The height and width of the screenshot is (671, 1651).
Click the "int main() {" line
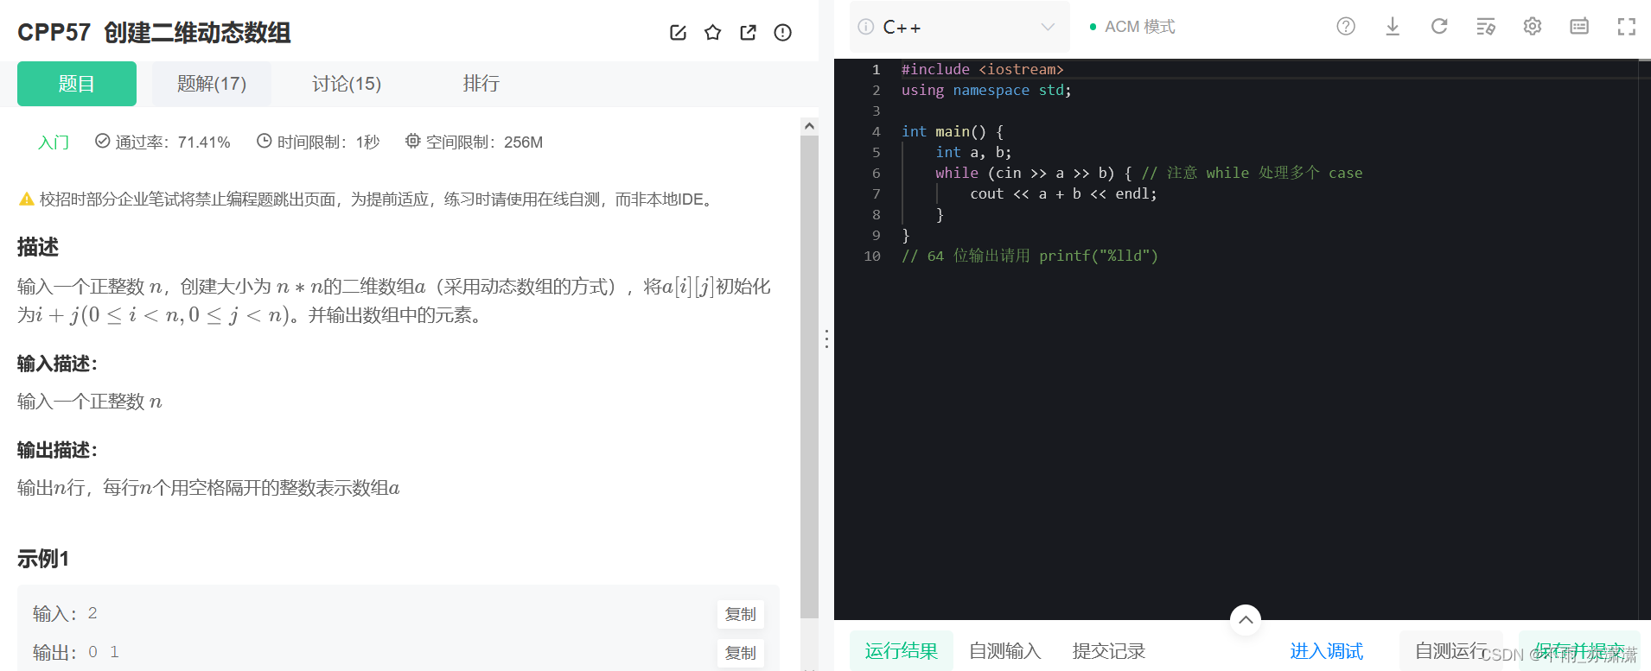(953, 131)
